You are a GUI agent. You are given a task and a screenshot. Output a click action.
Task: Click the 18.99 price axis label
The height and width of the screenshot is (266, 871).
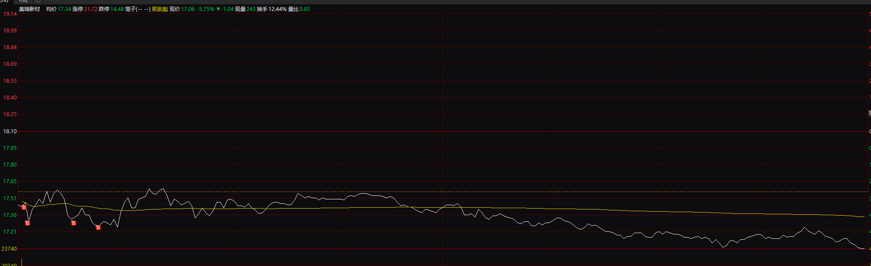10,31
